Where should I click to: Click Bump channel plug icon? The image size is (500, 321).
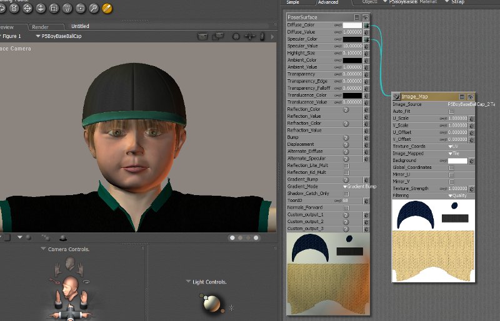(366, 138)
